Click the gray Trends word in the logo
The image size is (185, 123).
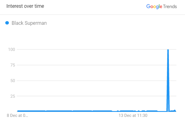[170, 6]
